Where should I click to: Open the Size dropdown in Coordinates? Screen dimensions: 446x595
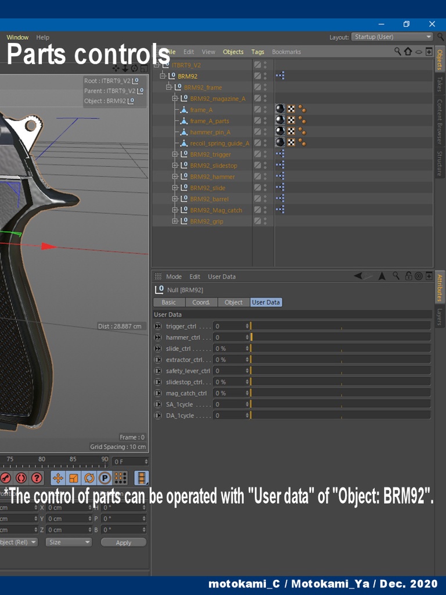pos(69,542)
